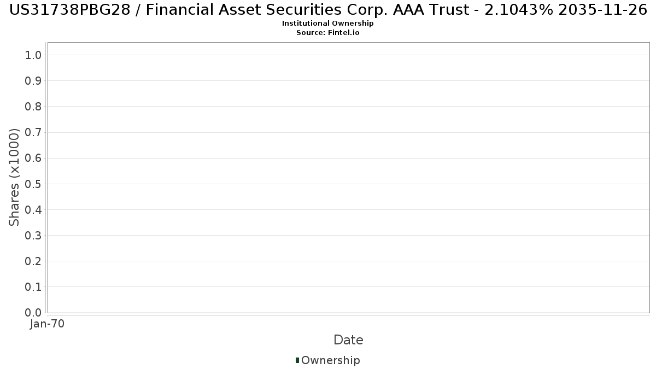Click the 0.8 y-axis label

click(x=33, y=106)
